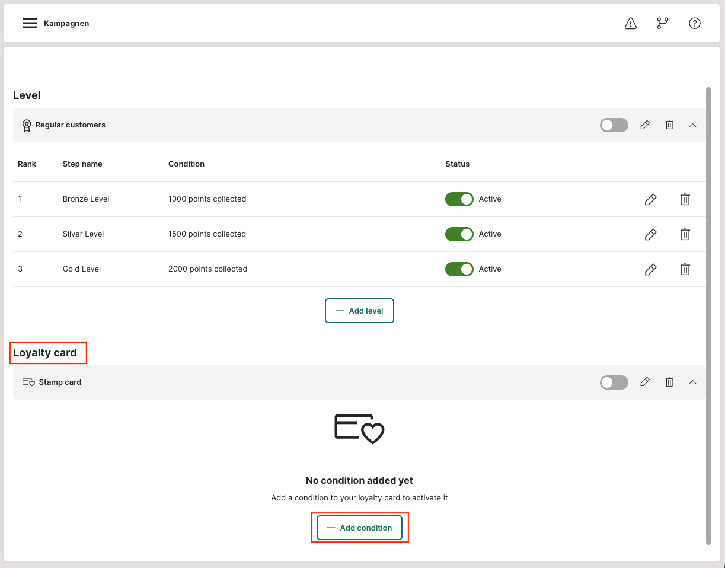The height and width of the screenshot is (568, 725).
Task: Click the warning triangle alert icon
Action: [631, 24]
